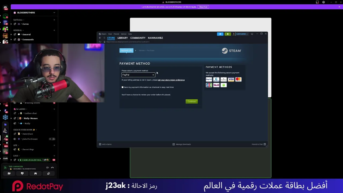Open Steam notifications bell

pos(228,34)
